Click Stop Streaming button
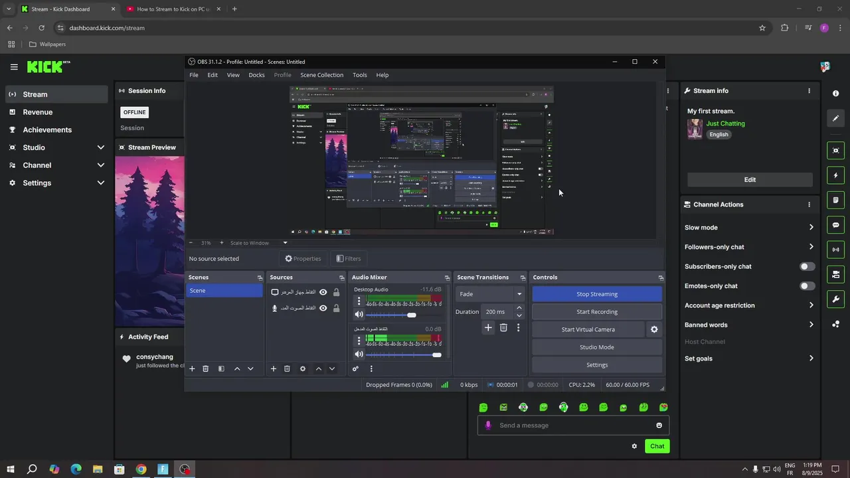The width and height of the screenshot is (850, 478). tap(597, 294)
